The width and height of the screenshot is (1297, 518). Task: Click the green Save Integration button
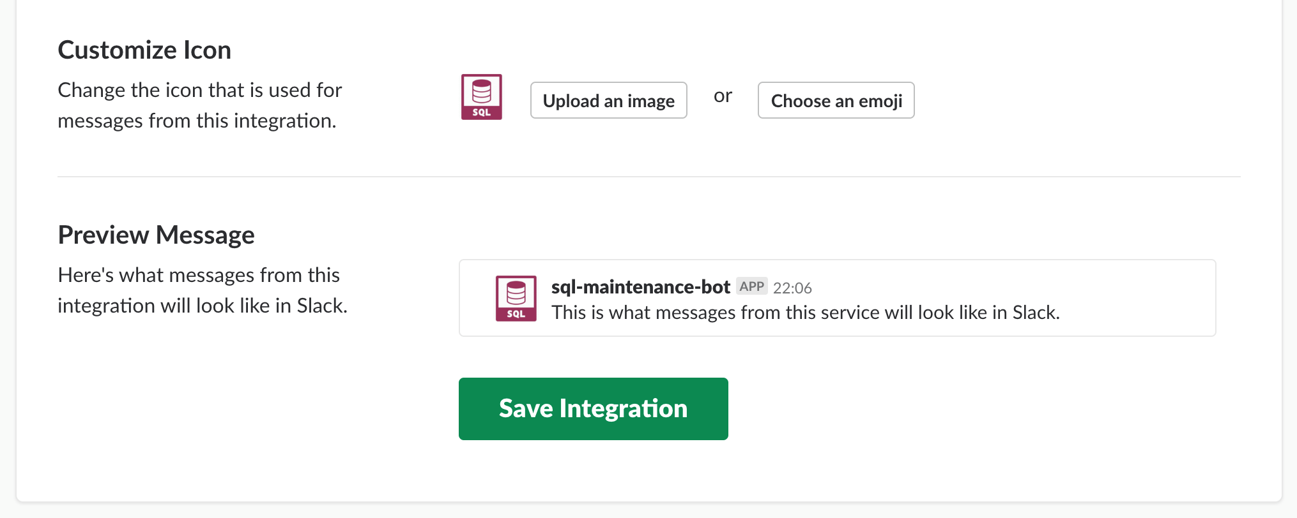593,408
